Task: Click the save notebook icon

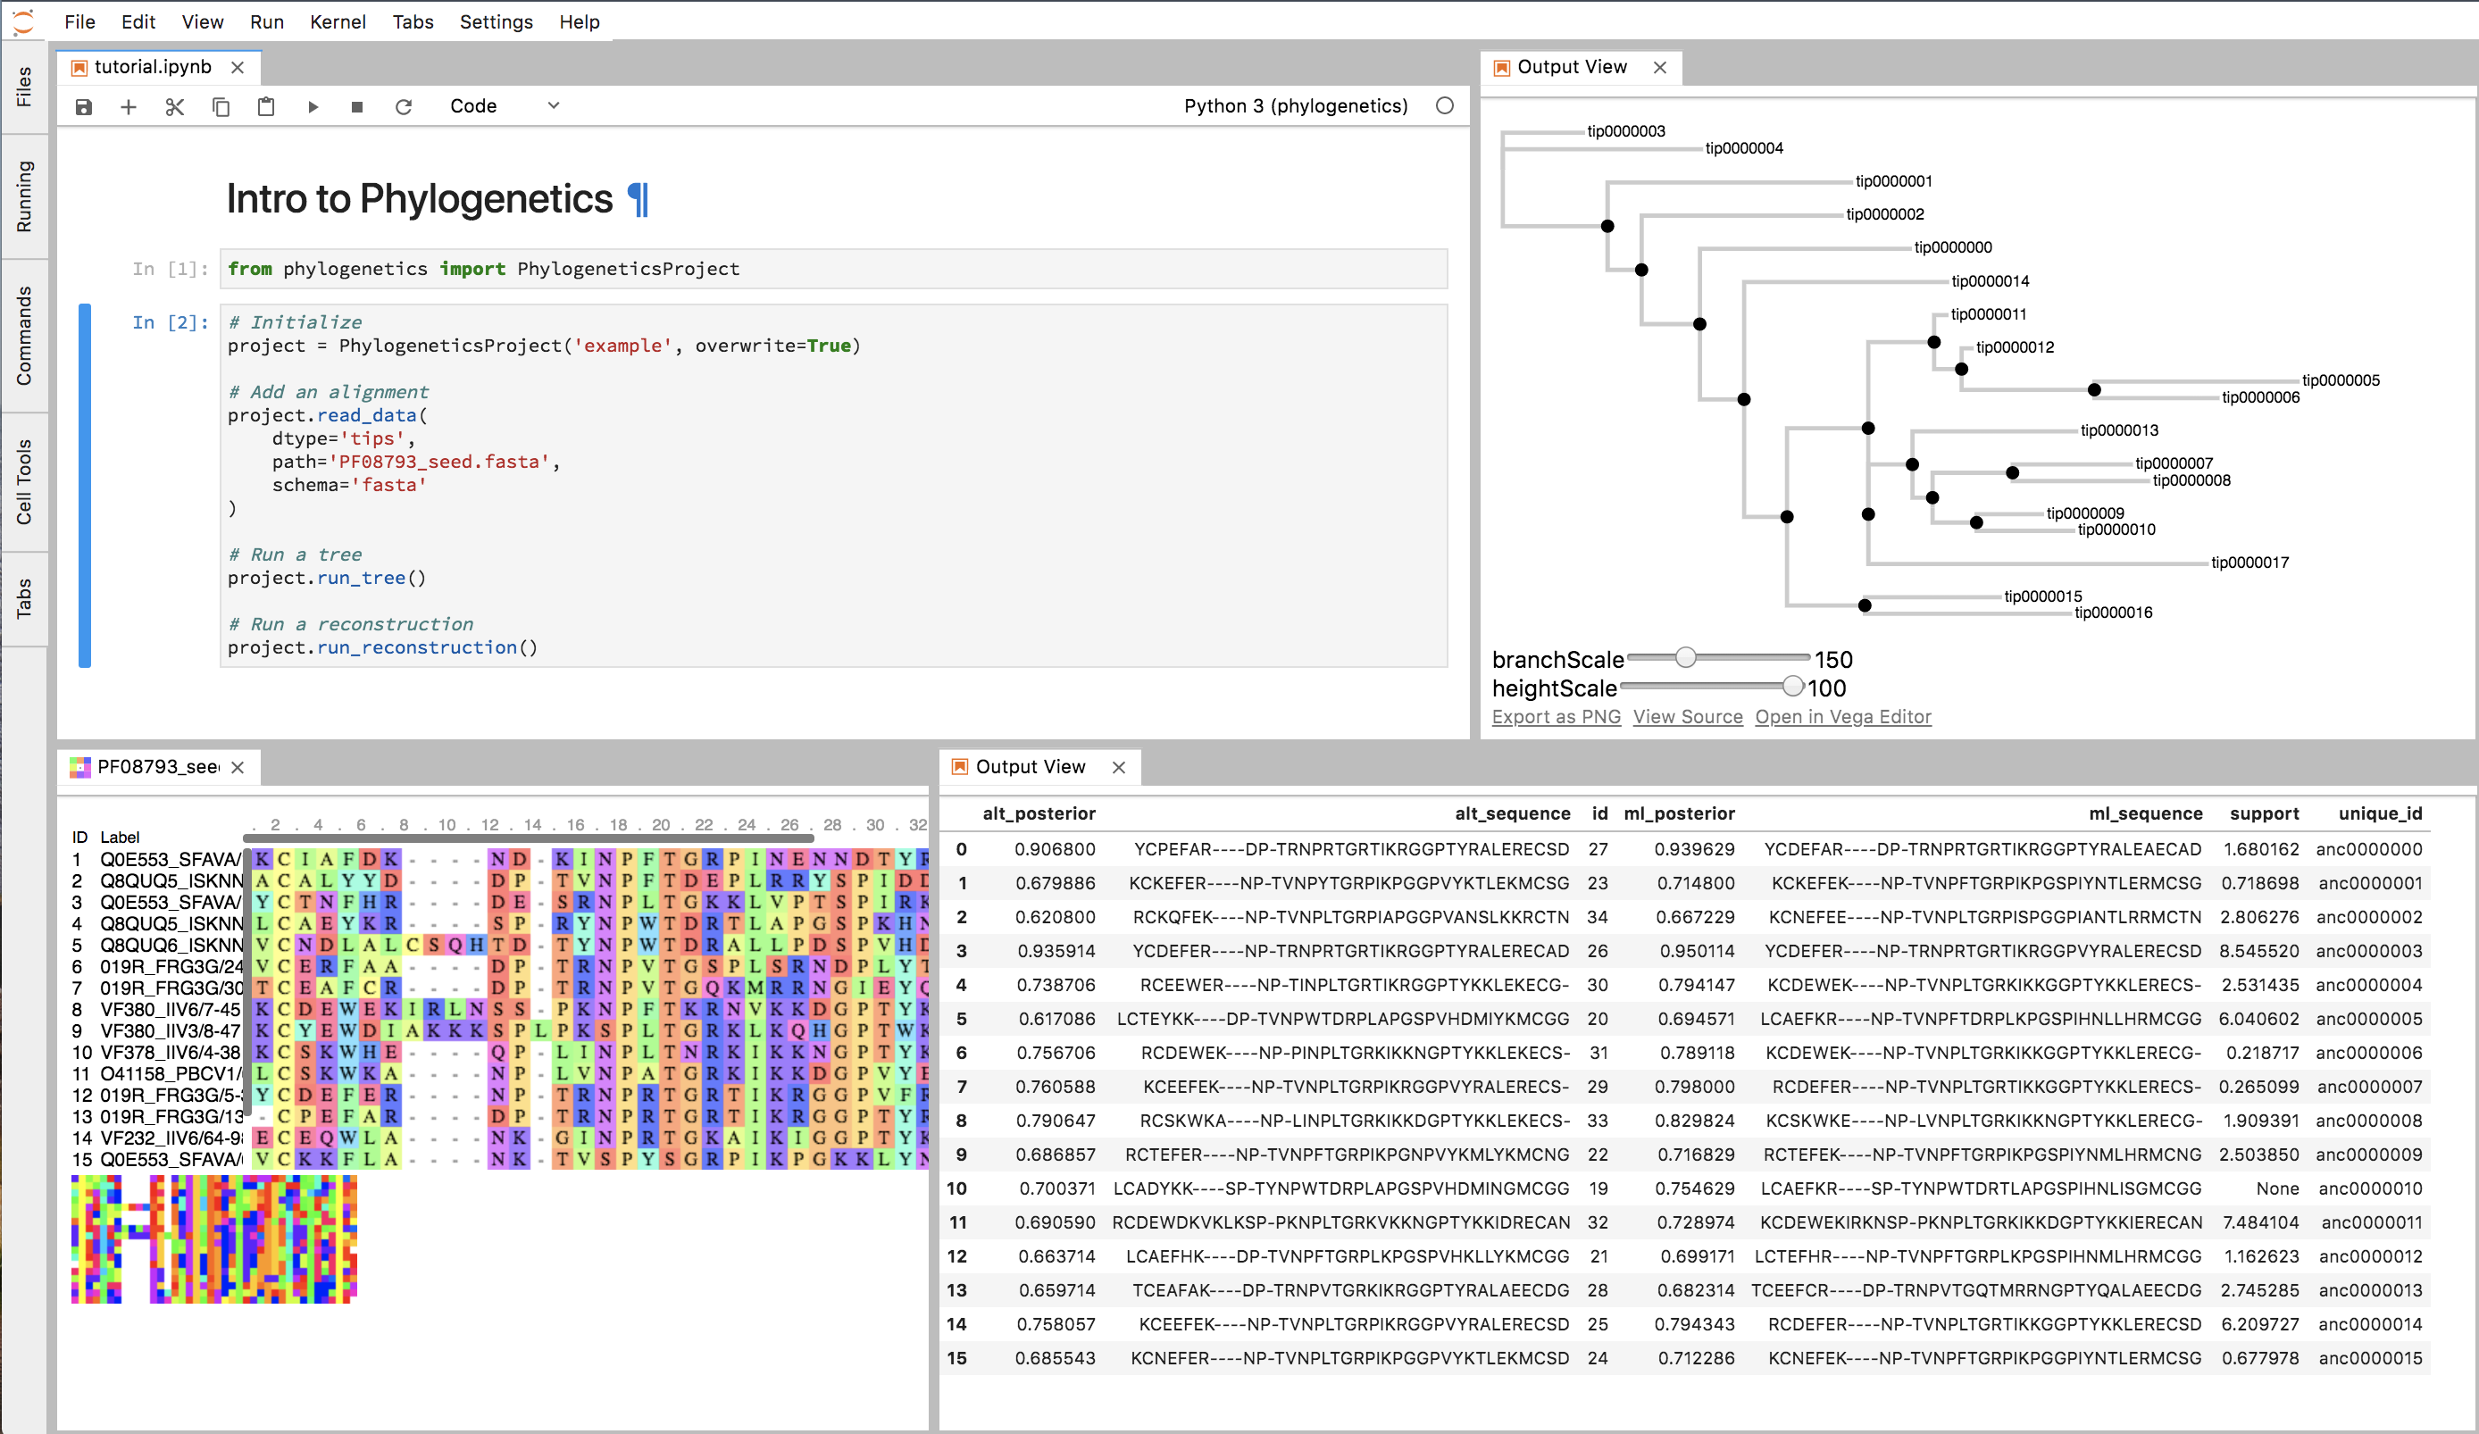Action: [x=84, y=106]
